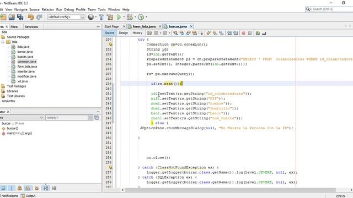Viewport: 353px width, 198px height.
Task: Switch to the Start Page tab
Action: [x=111, y=26]
